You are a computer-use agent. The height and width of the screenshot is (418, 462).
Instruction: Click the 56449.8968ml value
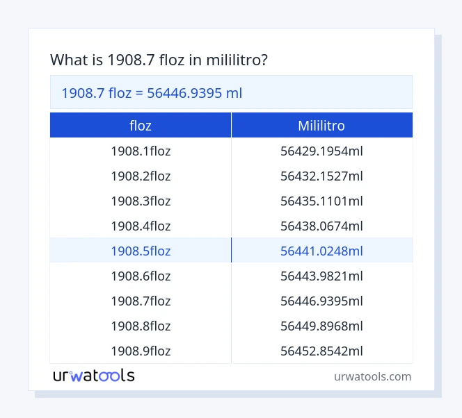click(x=321, y=326)
